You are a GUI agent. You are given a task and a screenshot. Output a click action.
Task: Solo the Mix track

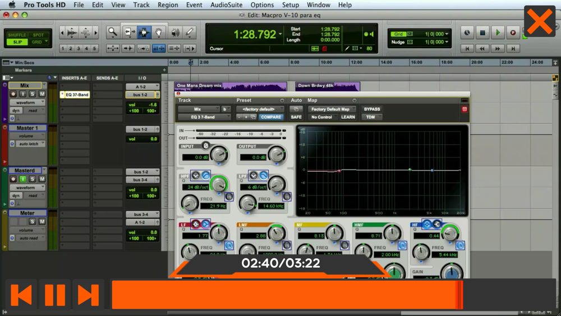coord(32,94)
